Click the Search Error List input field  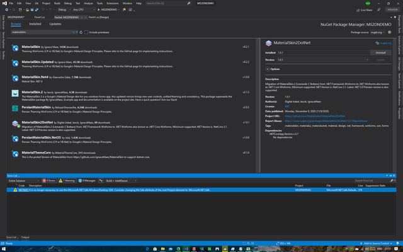[x=372, y=181]
